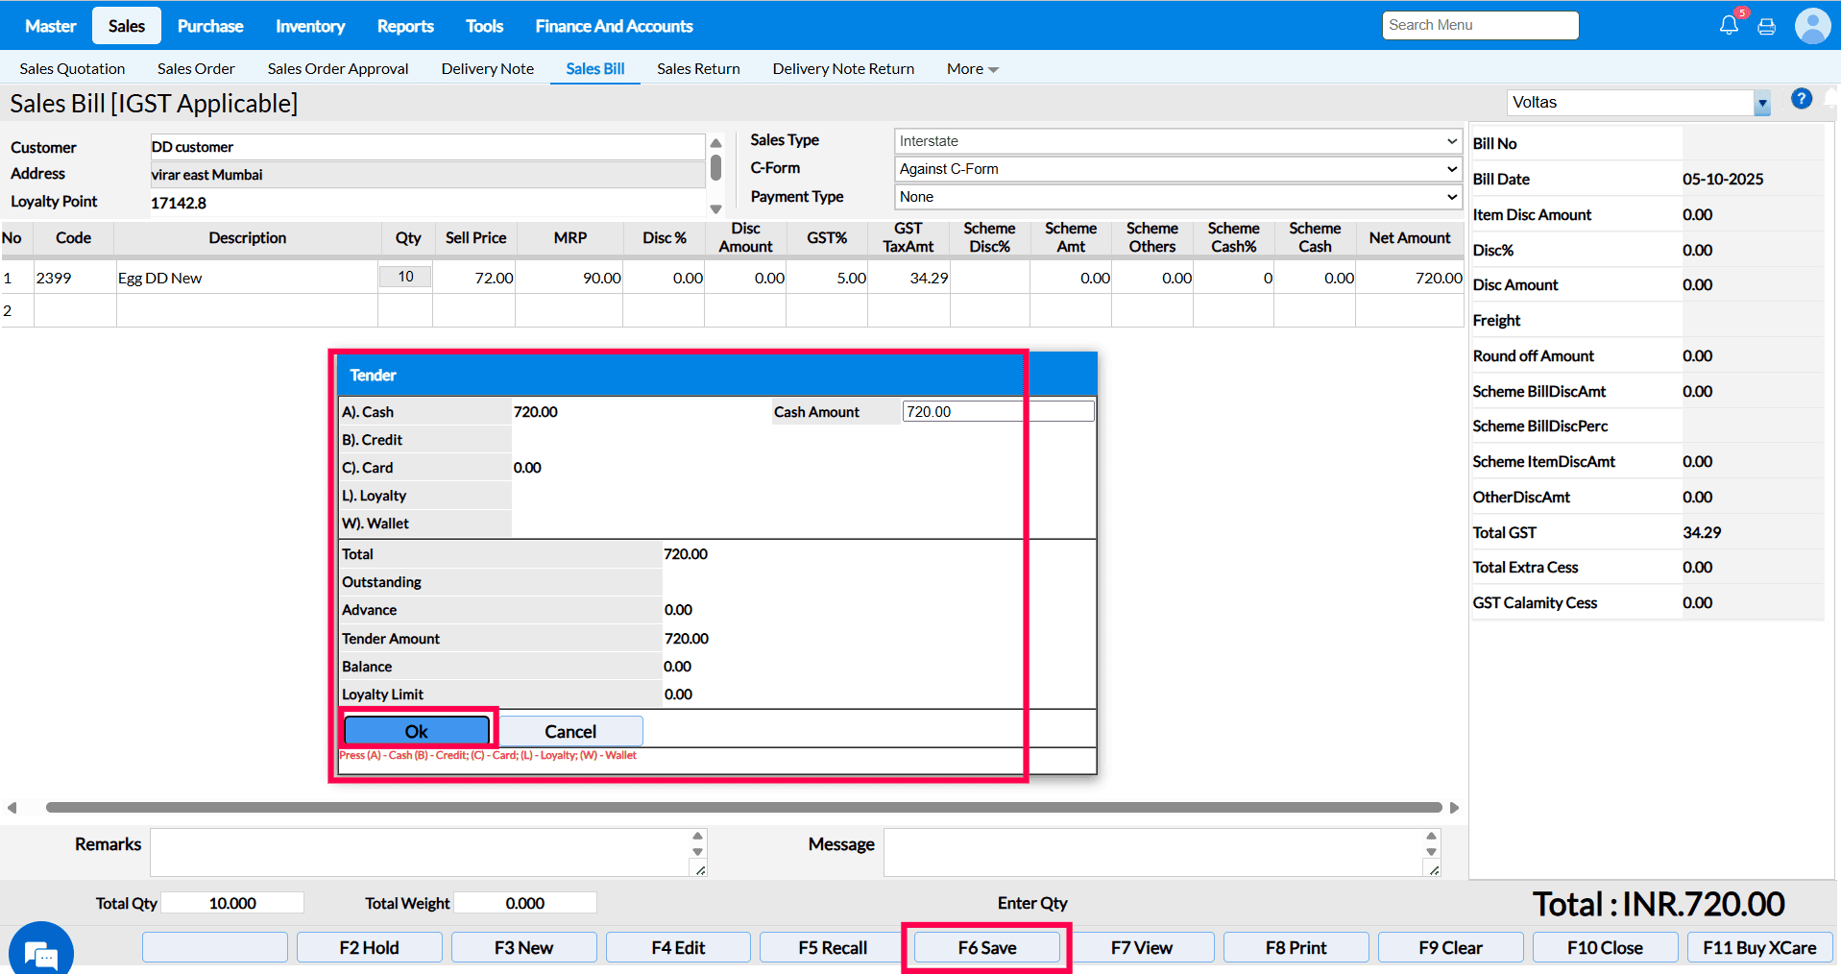Click the Search Menu box
Screen dimensions: 1841x974
pyautogui.click(x=1480, y=25)
